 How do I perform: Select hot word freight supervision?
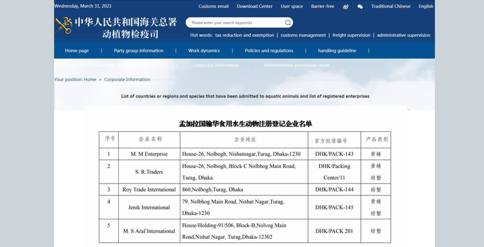[x=351, y=35]
